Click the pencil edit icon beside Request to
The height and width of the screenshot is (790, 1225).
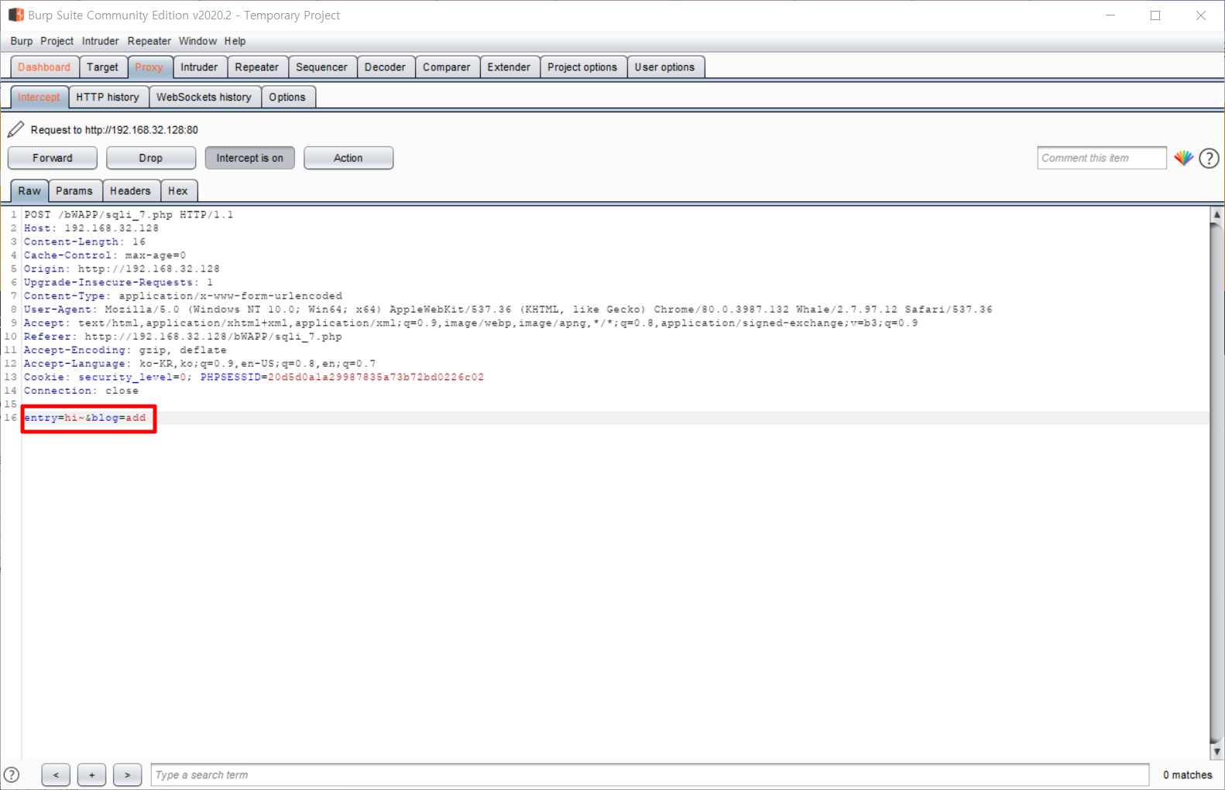coord(15,129)
